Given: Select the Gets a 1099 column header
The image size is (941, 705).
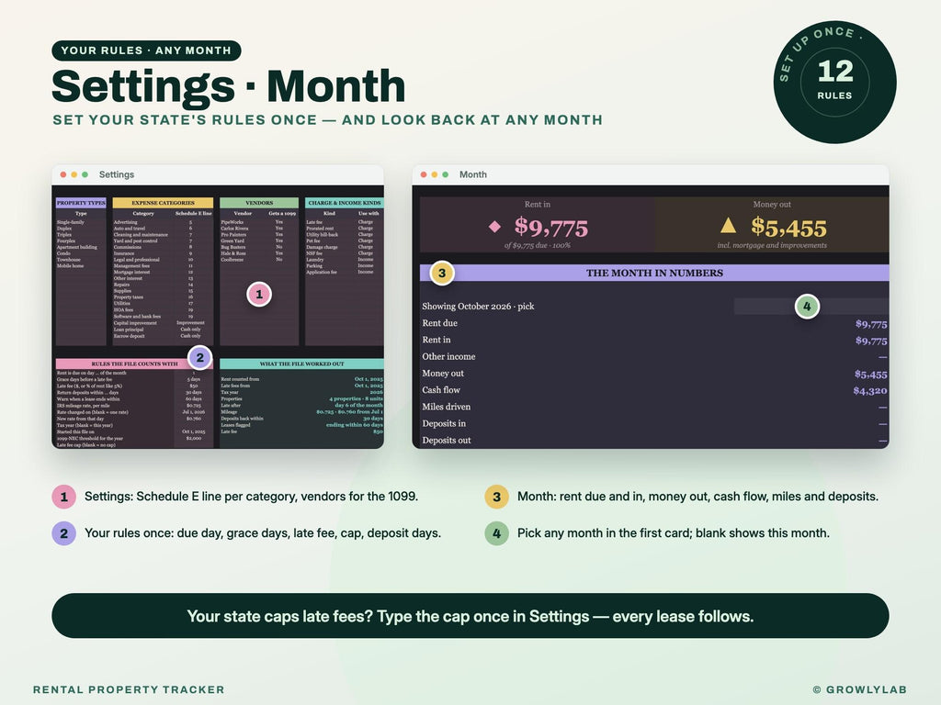Looking at the screenshot, I should [x=282, y=213].
